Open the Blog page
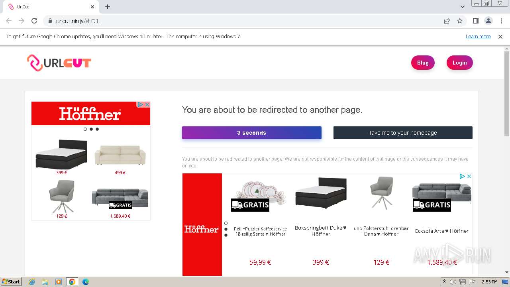 point(423,63)
